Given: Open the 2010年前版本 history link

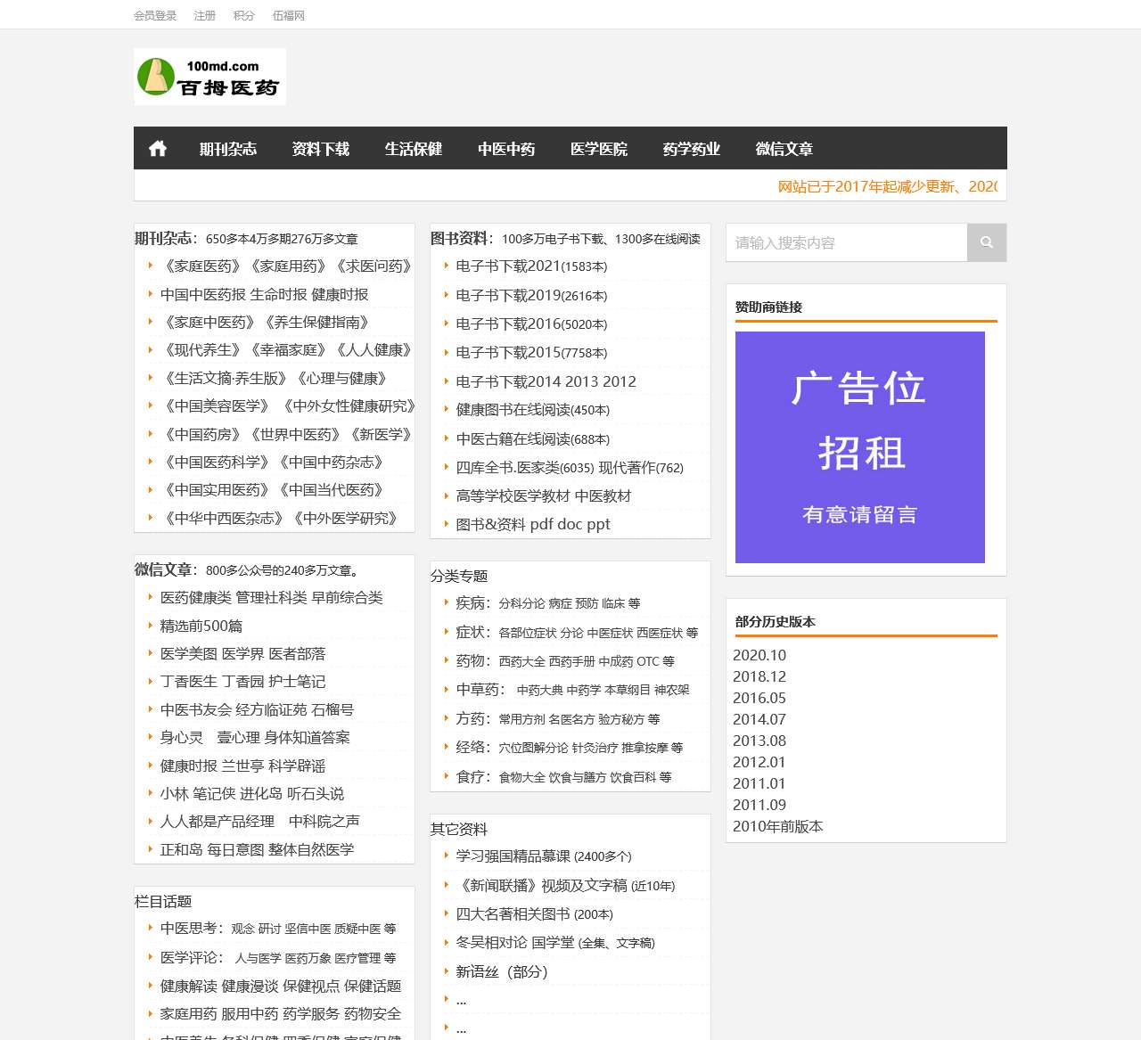Looking at the screenshot, I should [777, 826].
